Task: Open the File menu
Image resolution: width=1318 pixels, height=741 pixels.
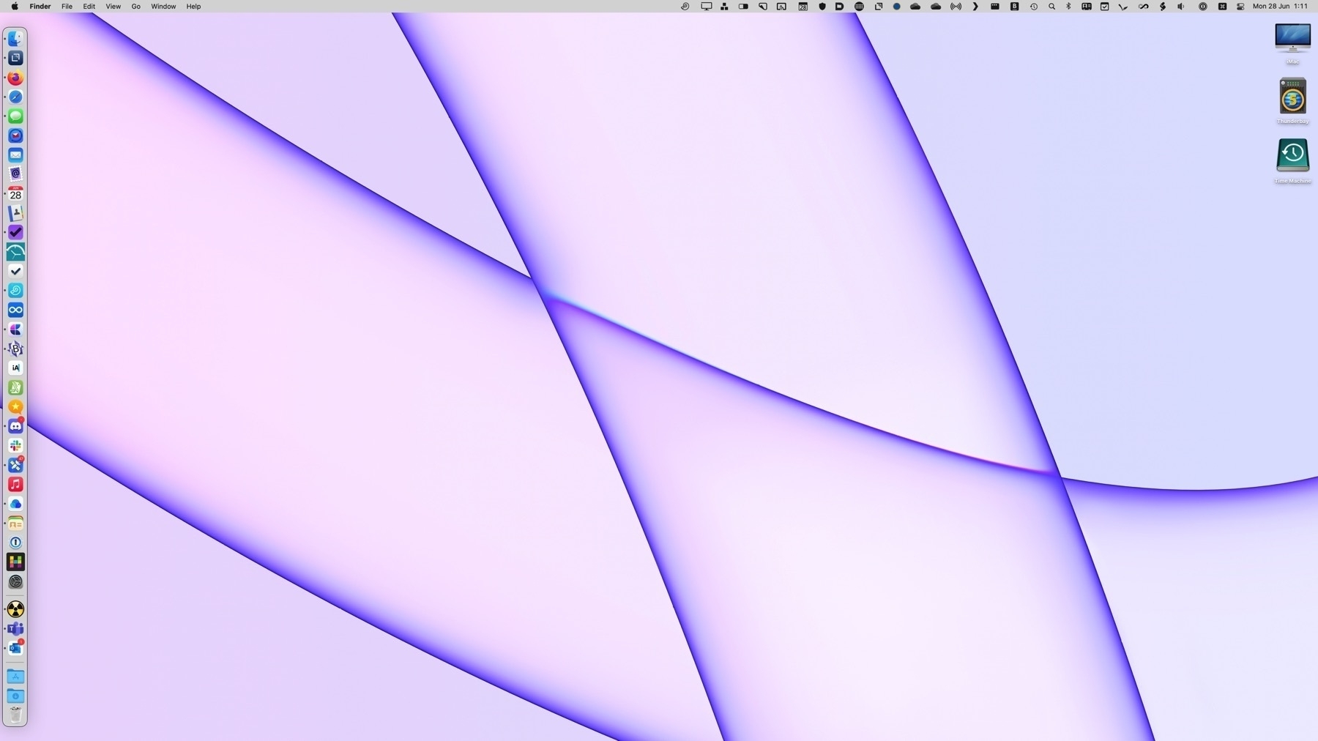Action: point(67,7)
